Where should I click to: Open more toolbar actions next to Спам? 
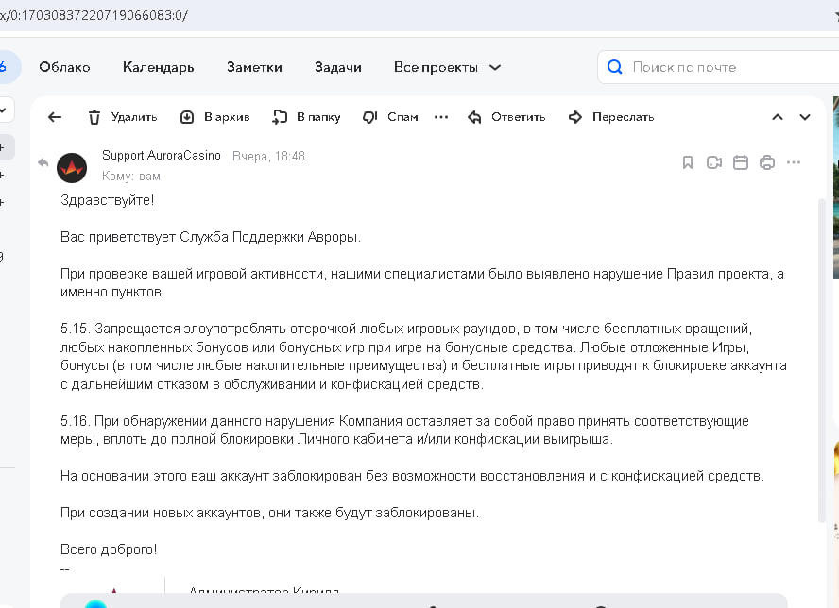pos(440,117)
